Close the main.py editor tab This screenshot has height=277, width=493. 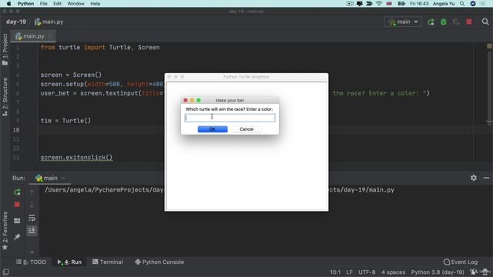(x=49, y=36)
